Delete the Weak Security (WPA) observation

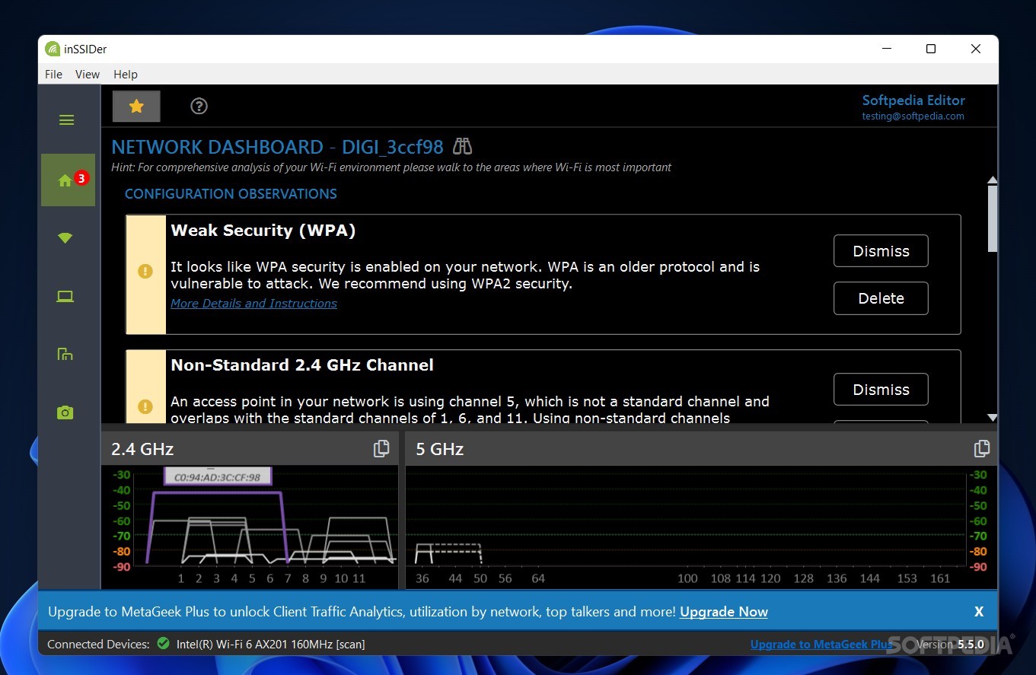[x=881, y=298]
